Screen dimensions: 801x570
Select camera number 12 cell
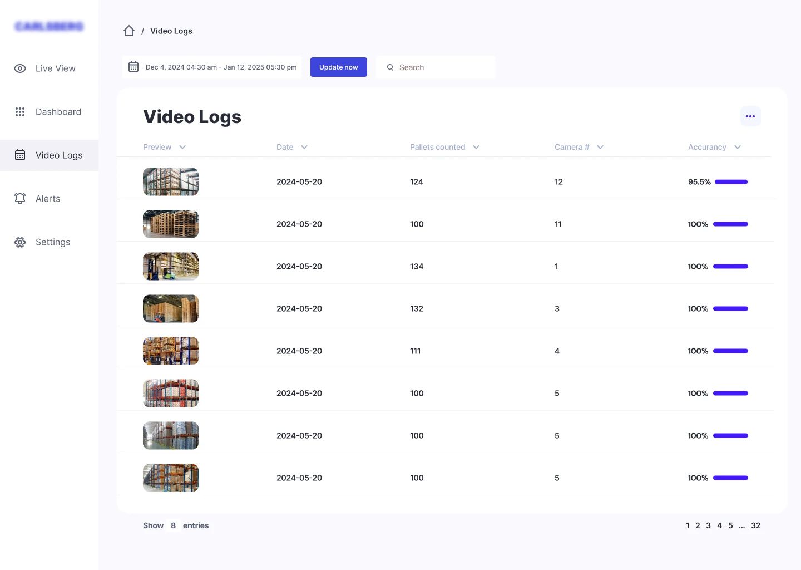click(x=558, y=182)
